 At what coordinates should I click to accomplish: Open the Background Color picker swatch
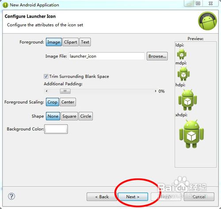point(56,129)
